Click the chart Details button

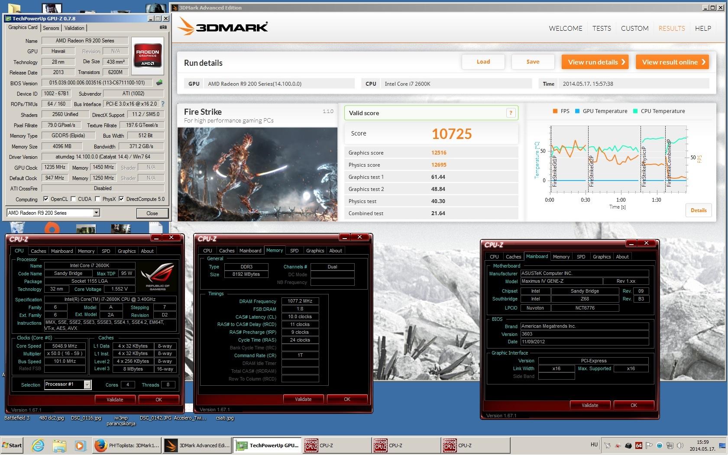point(698,210)
